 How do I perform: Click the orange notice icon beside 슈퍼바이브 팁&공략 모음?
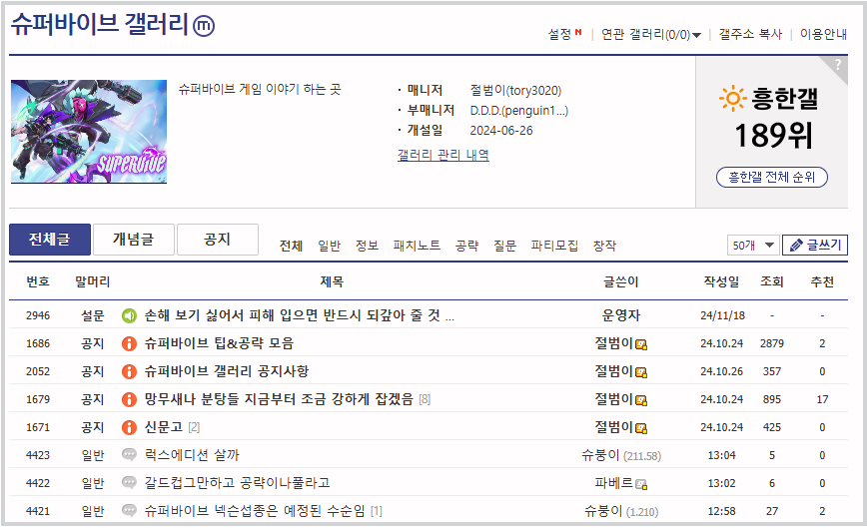point(129,344)
